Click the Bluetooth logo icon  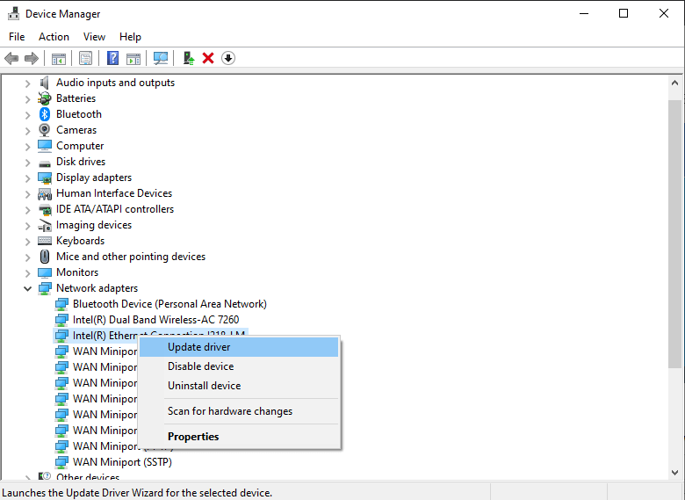click(45, 114)
